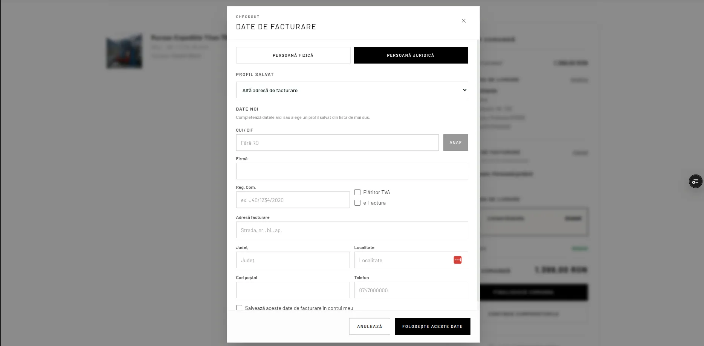Click the ANAF lookup button
This screenshot has width=704, height=346.
[455, 143]
